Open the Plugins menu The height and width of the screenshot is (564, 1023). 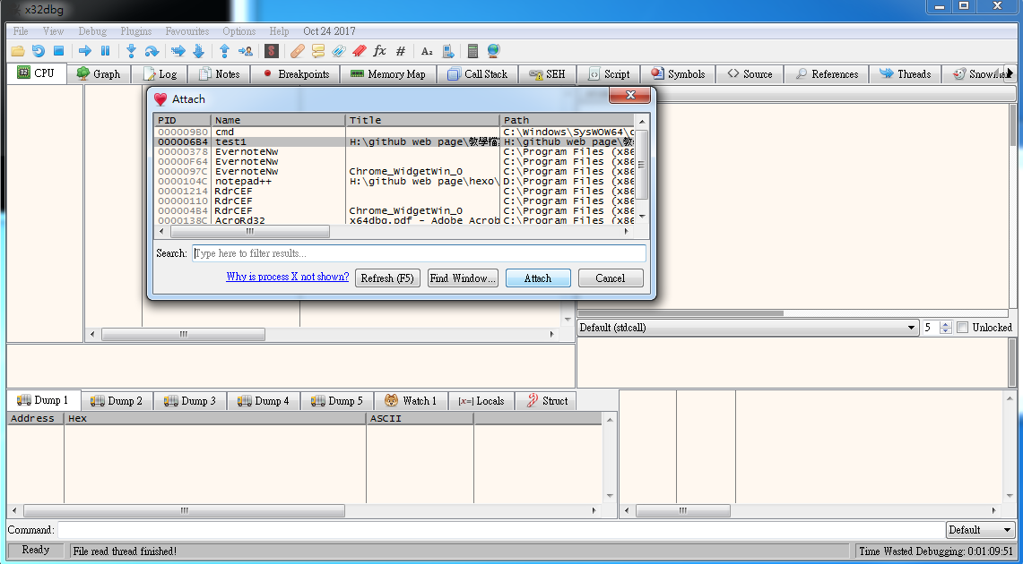(136, 31)
